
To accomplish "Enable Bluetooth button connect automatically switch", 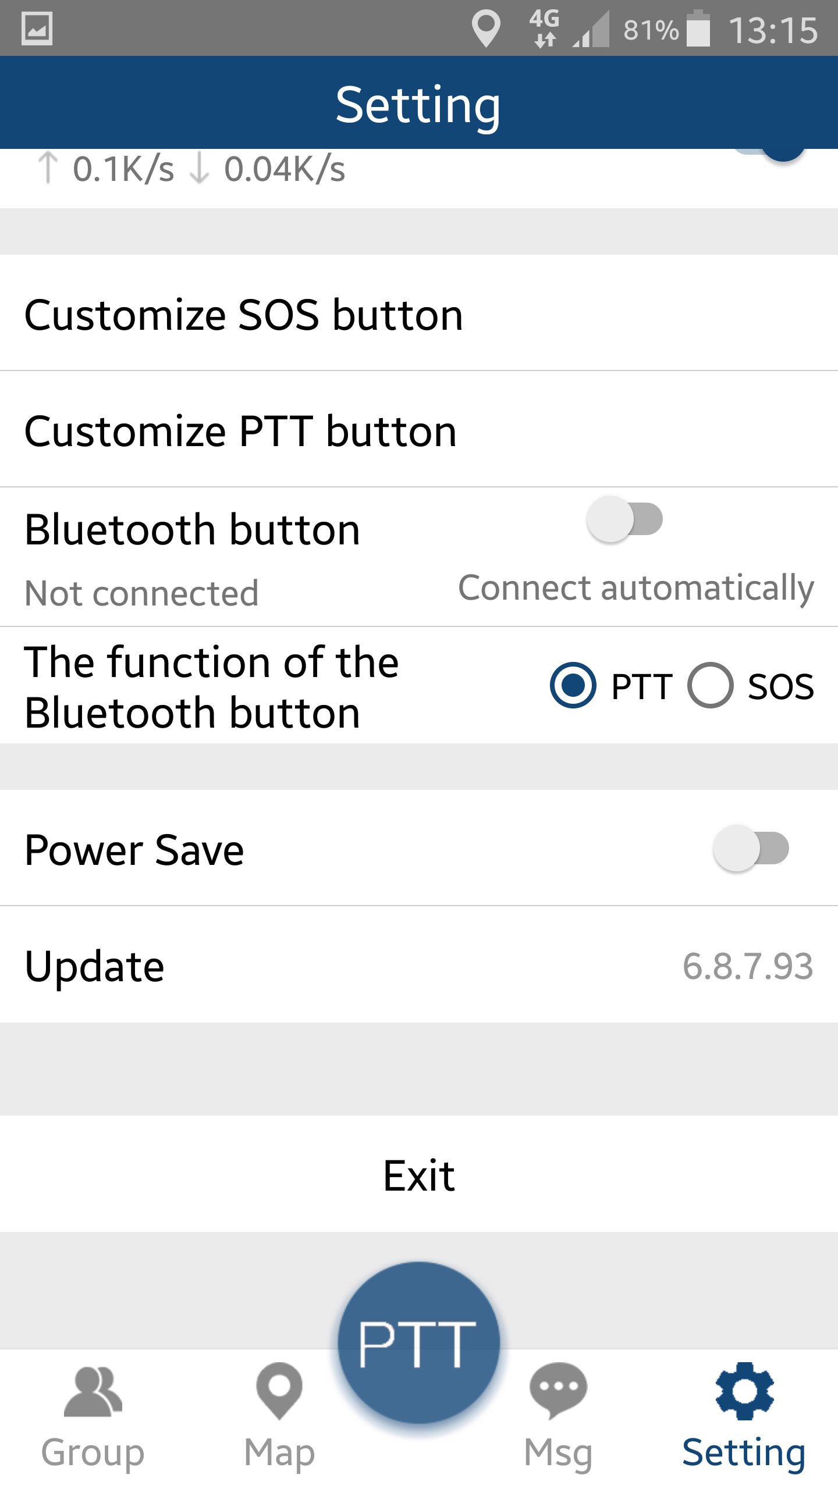I will 624,519.
